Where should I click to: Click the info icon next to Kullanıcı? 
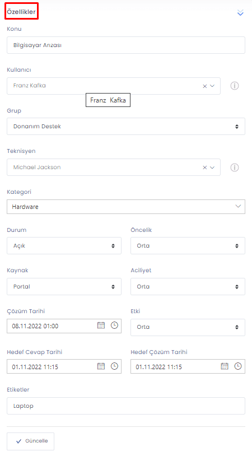(235, 86)
